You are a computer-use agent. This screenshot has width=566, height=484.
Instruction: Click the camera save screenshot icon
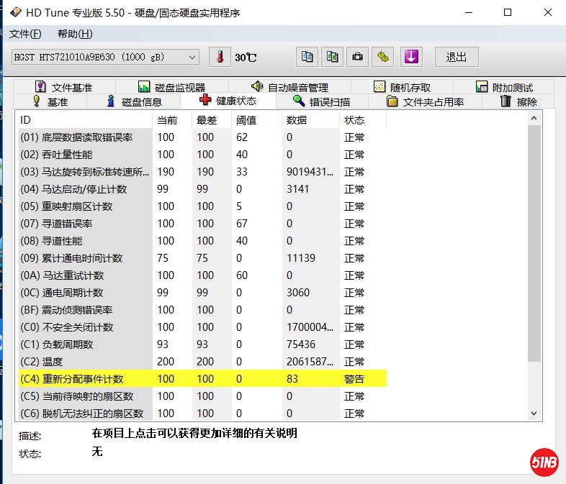click(x=357, y=57)
